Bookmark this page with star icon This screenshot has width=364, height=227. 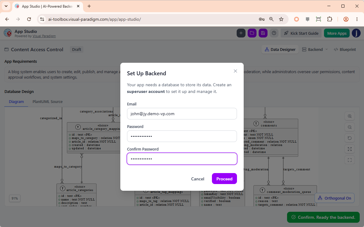[281, 19]
